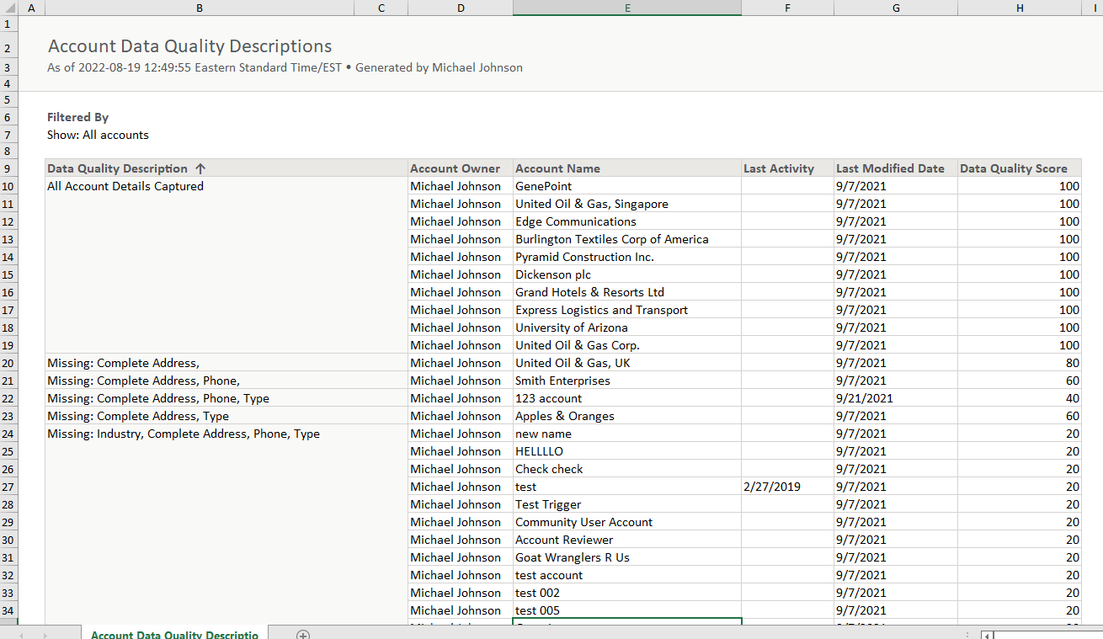This screenshot has width=1103, height=639.
Task: Select all cells using the corner triangle
Action: click(8, 8)
